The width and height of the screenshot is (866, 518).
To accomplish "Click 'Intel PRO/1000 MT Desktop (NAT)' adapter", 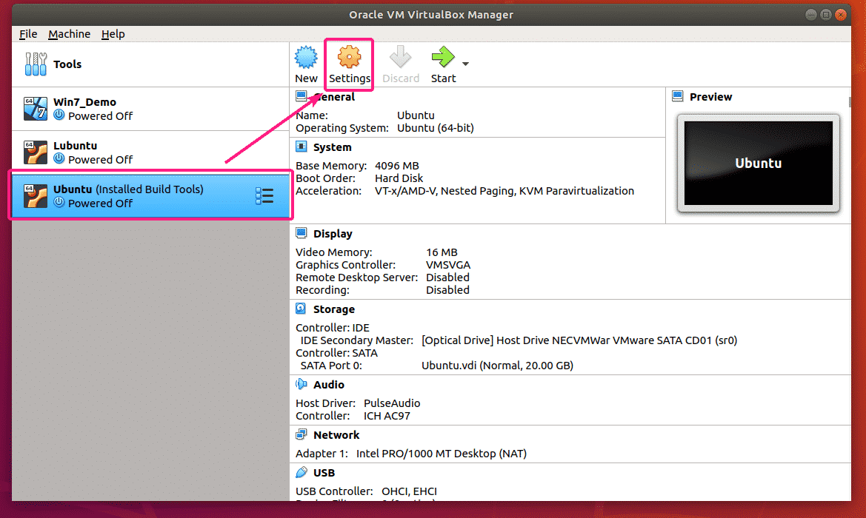I will [442, 454].
